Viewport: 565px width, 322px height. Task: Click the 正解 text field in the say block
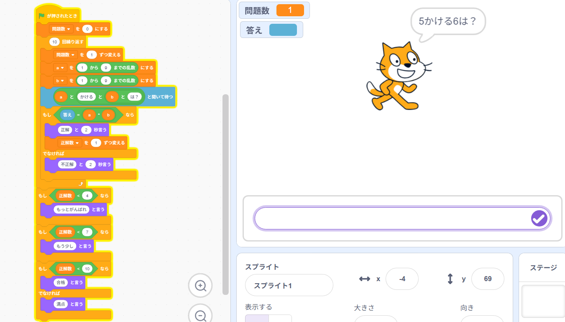(65, 130)
